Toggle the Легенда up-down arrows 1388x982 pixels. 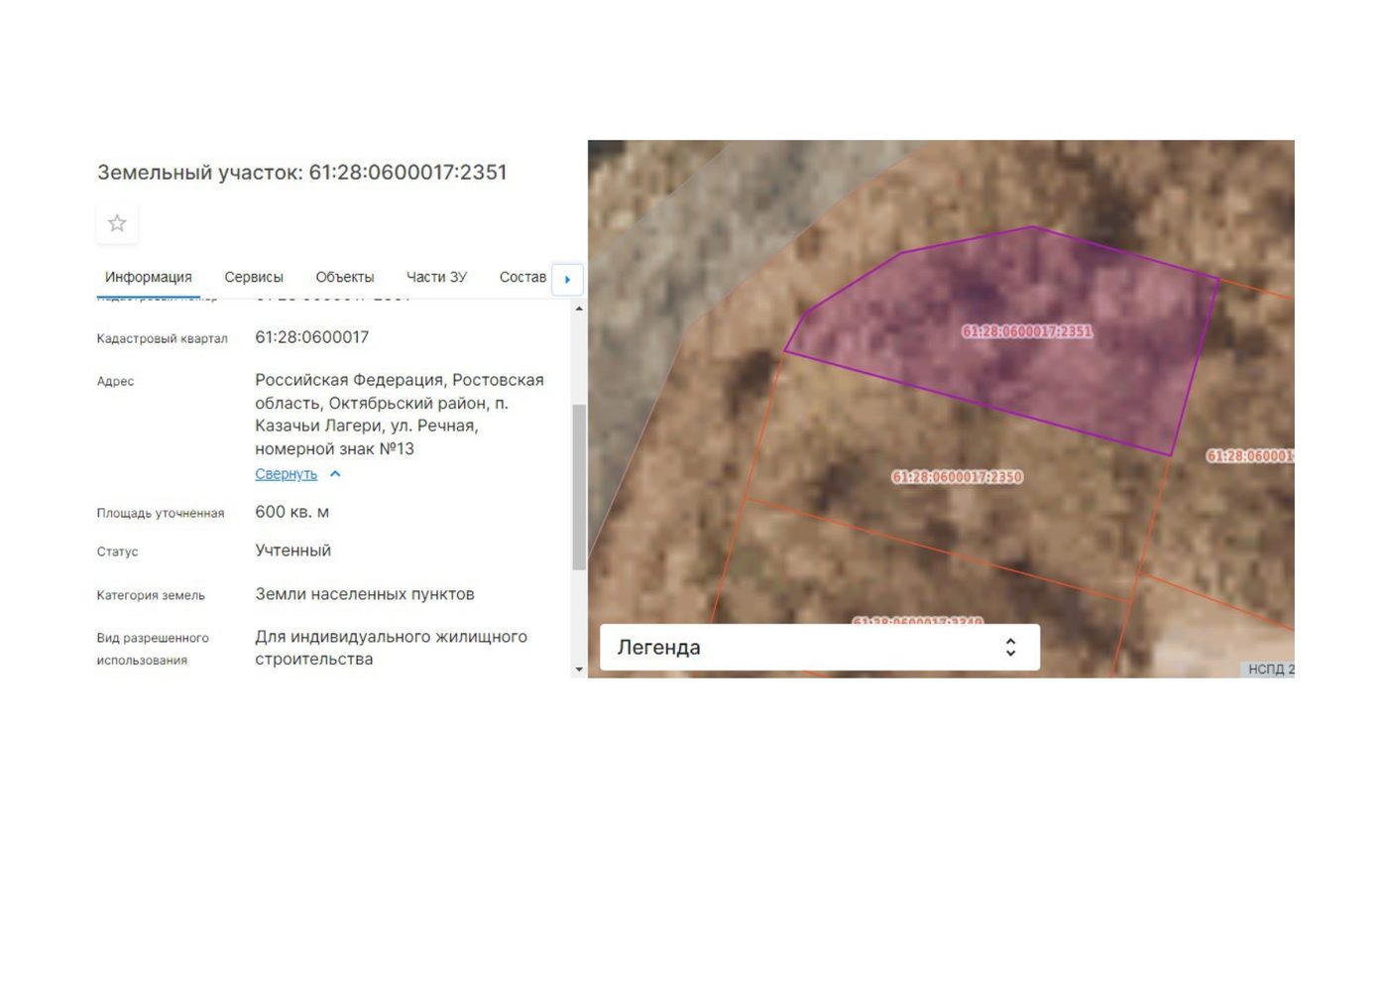[x=1010, y=648]
